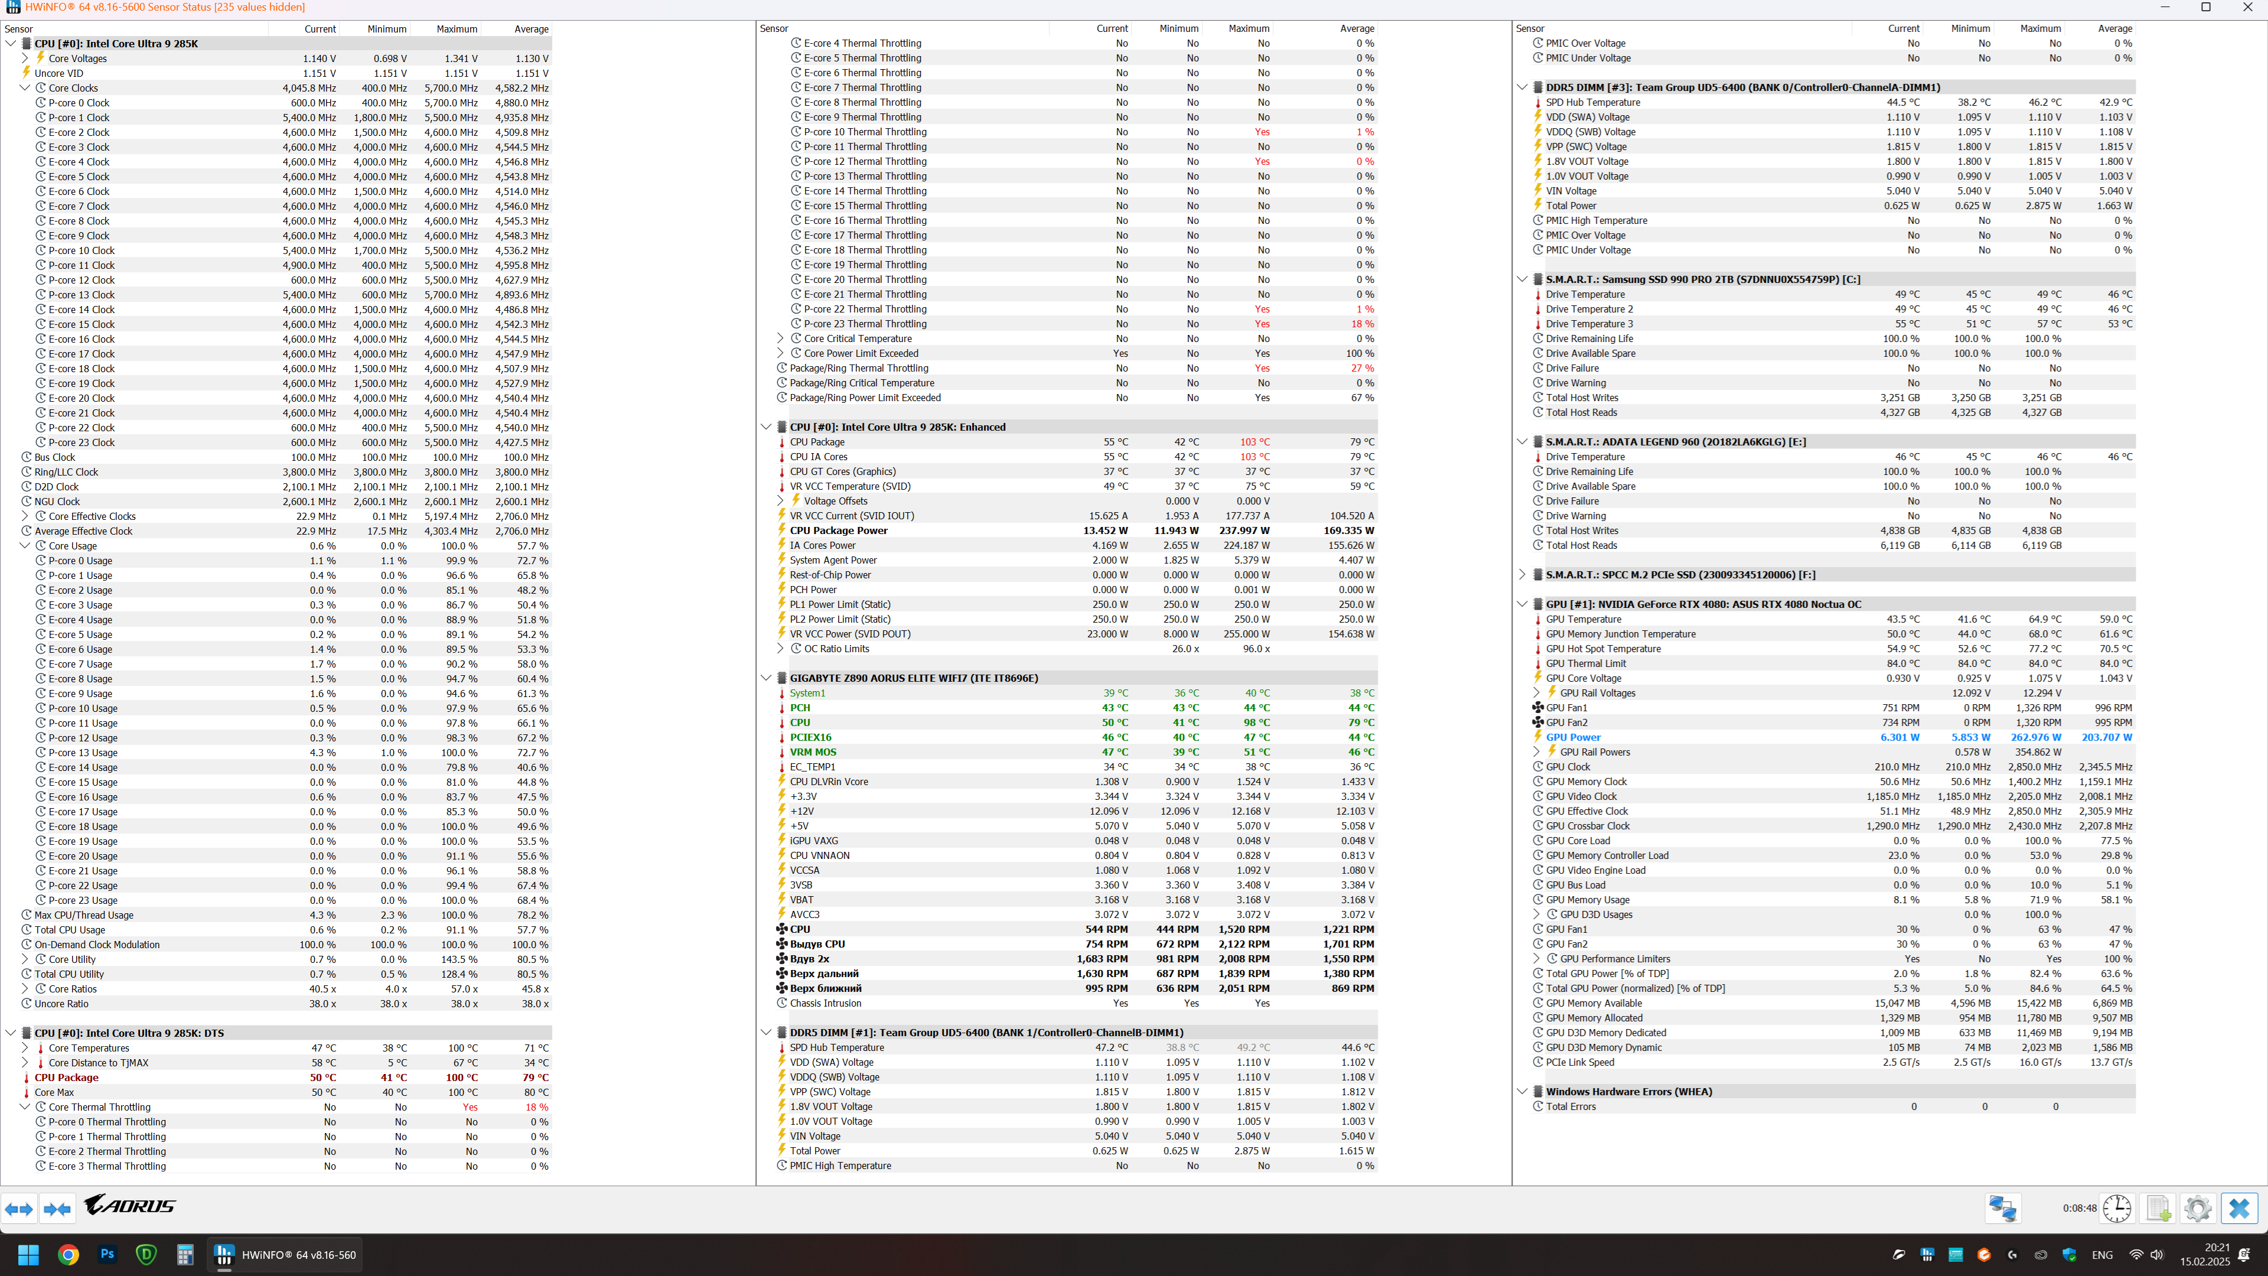Expand OC Ratio Limits entry
Viewport: 2268px width, 1276px height.
click(780, 649)
